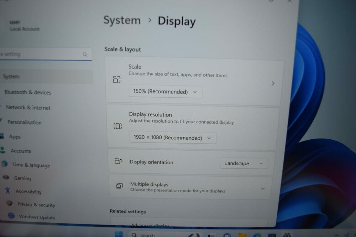Click 'Adjust the resolution to fit' description
Viewport: 356px width, 237px height.
182,122
